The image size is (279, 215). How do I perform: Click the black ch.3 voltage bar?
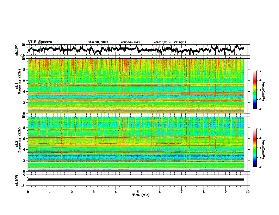click(x=136, y=180)
